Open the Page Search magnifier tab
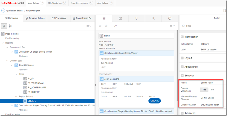Screen dimensions: 227x116 coord(153,18)
